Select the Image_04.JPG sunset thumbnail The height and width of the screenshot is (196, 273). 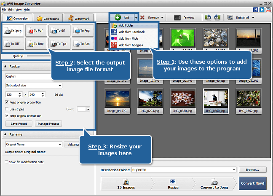click(117, 101)
